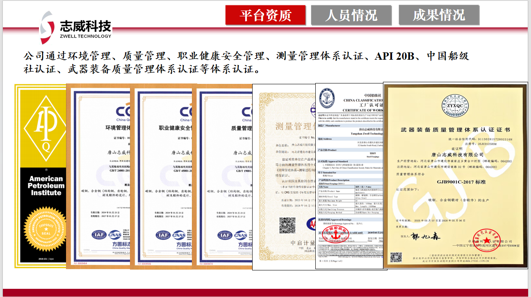The width and height of the screenshot is (531, 297).
Task: Click red star seal on 武器装备 certificate
Action: (487, 241)
